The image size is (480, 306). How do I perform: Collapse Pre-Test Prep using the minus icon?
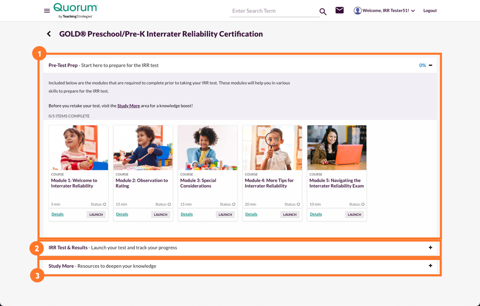[431, 65]
